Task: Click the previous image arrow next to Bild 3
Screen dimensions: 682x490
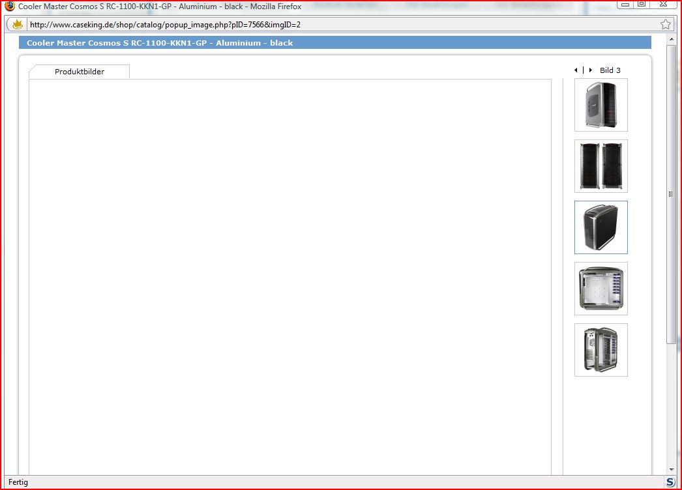Action: pyautogui.click(x=576, y=70)
